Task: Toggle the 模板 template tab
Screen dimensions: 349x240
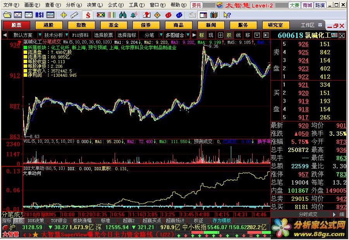Action: pyautogui.click(x=18, y=221)
